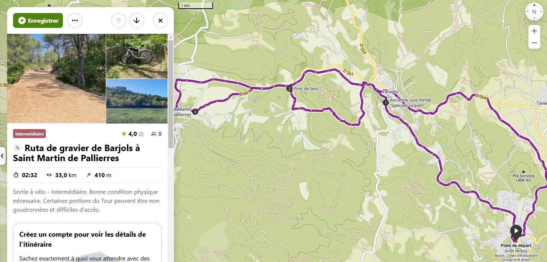Click the Point de départ start marker
547x262 pixels.
[516, 231]
